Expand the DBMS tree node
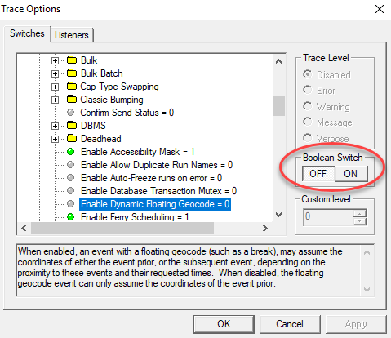 click(55, 126)
